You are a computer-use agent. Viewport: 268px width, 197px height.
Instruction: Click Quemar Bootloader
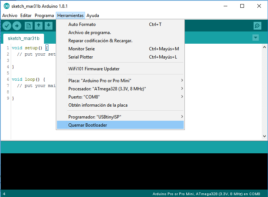(120, 125)
